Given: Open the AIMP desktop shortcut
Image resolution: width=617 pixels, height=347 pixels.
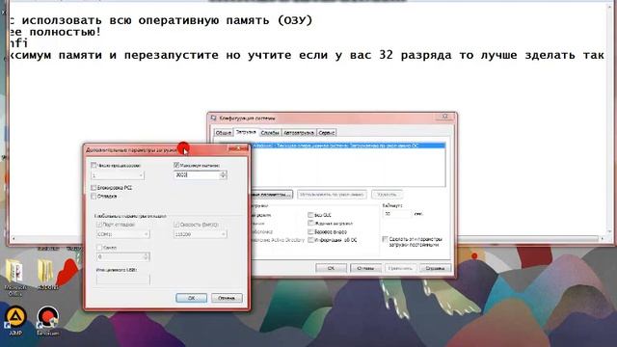Looking at the screenshot, I should tap(15, 319).
